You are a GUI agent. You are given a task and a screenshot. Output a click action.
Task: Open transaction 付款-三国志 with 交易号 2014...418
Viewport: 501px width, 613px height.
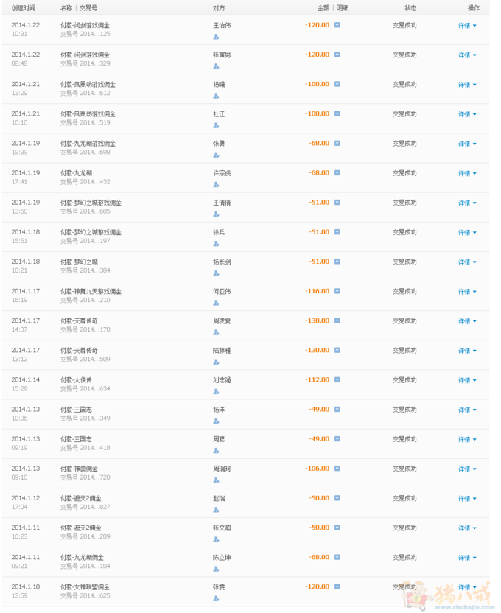76,439
